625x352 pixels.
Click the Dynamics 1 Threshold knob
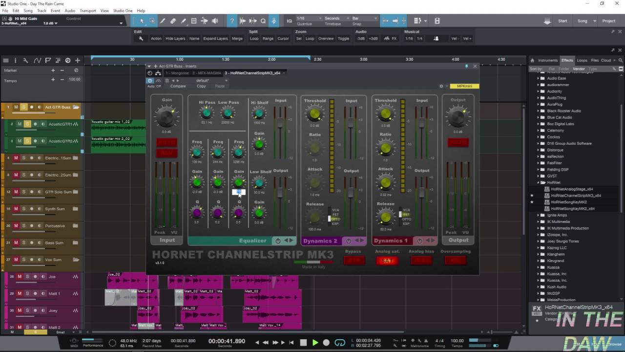[385, 114]
